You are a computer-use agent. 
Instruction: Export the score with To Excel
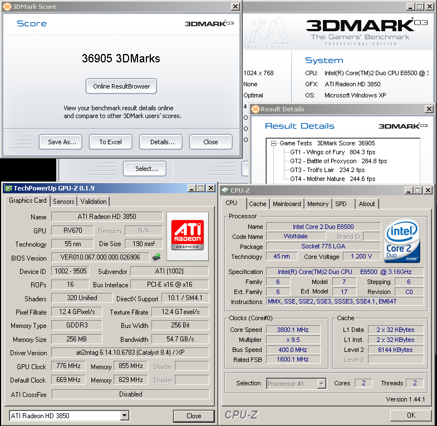point(111,142)
